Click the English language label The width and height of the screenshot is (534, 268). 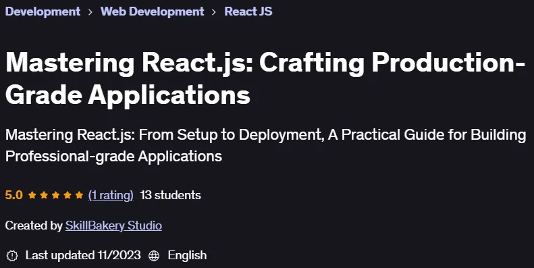coord(187,255)
